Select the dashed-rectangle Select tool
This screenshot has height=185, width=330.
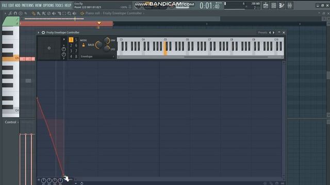click(x=64, y=13)
